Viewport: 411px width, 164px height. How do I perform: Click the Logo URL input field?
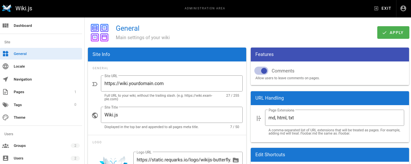click(184, 160)
